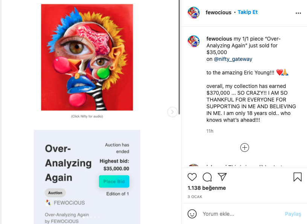Image resolution: width=307 pixels, height=224 pixels.
Task: Click the 3 OCAK post date
Action: [195, 197]
